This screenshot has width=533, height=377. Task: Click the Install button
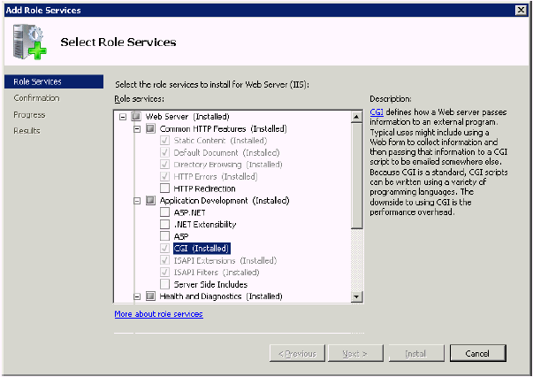[x=416, y=353]
